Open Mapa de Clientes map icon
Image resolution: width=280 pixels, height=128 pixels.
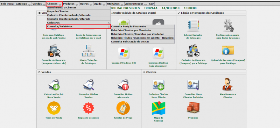[159, 108]
